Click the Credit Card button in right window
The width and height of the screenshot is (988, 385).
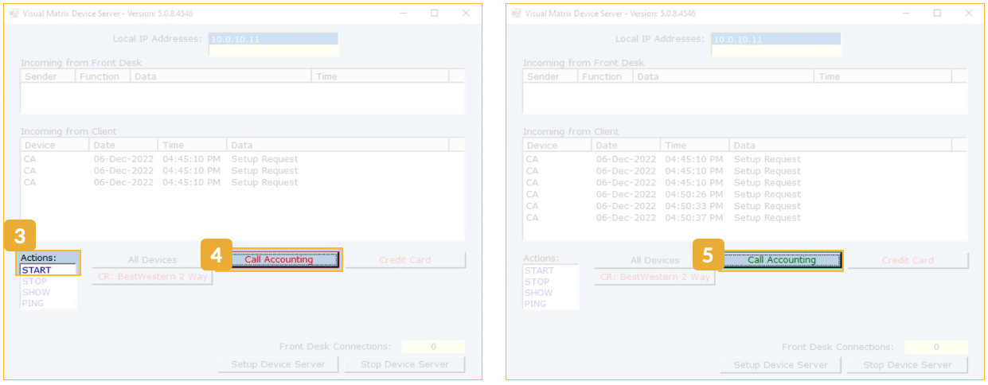click(908, 260)
